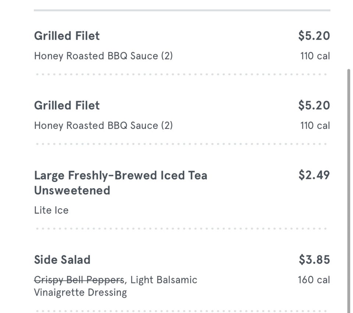Select the second Grilled Filet item title
This screenshot has width=353, height=313.
pos(67,106)
